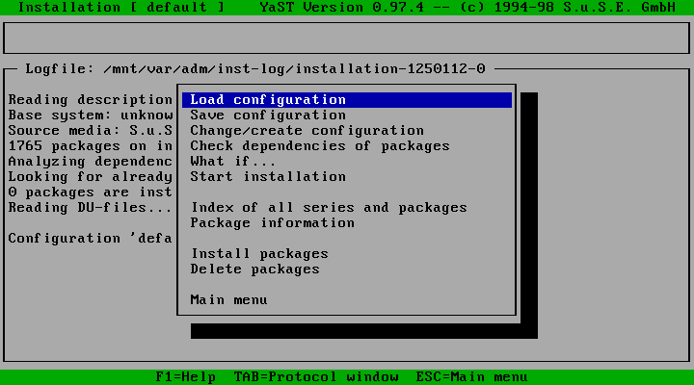Screen dimensions: 694x385
Task: Click the 'Reading DU-files...' log line
Action: tap(91, 208)
